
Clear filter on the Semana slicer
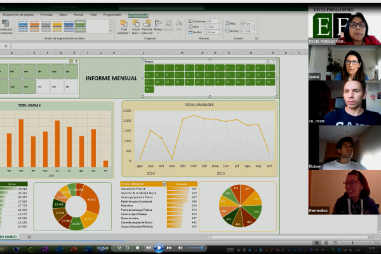[x=274, y=62]
